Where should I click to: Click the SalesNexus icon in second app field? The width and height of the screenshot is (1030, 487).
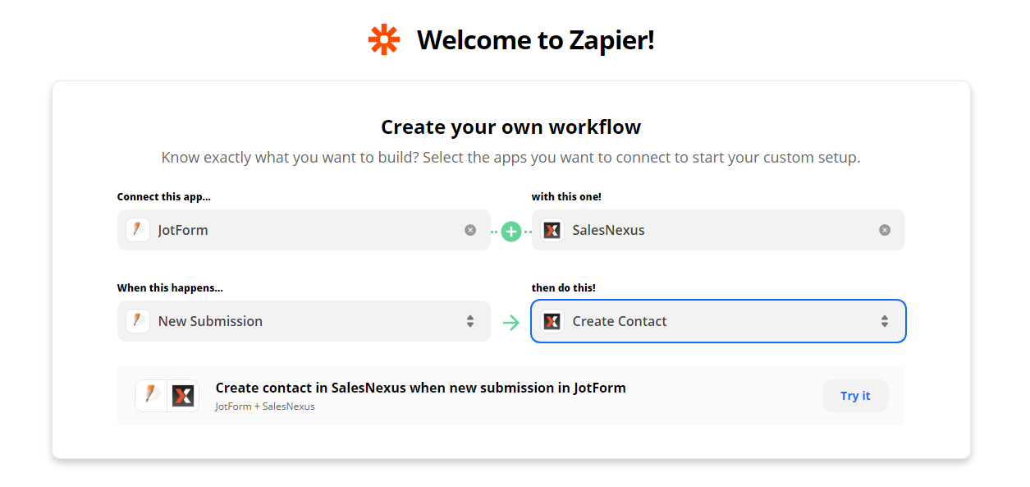pos(552,230)
